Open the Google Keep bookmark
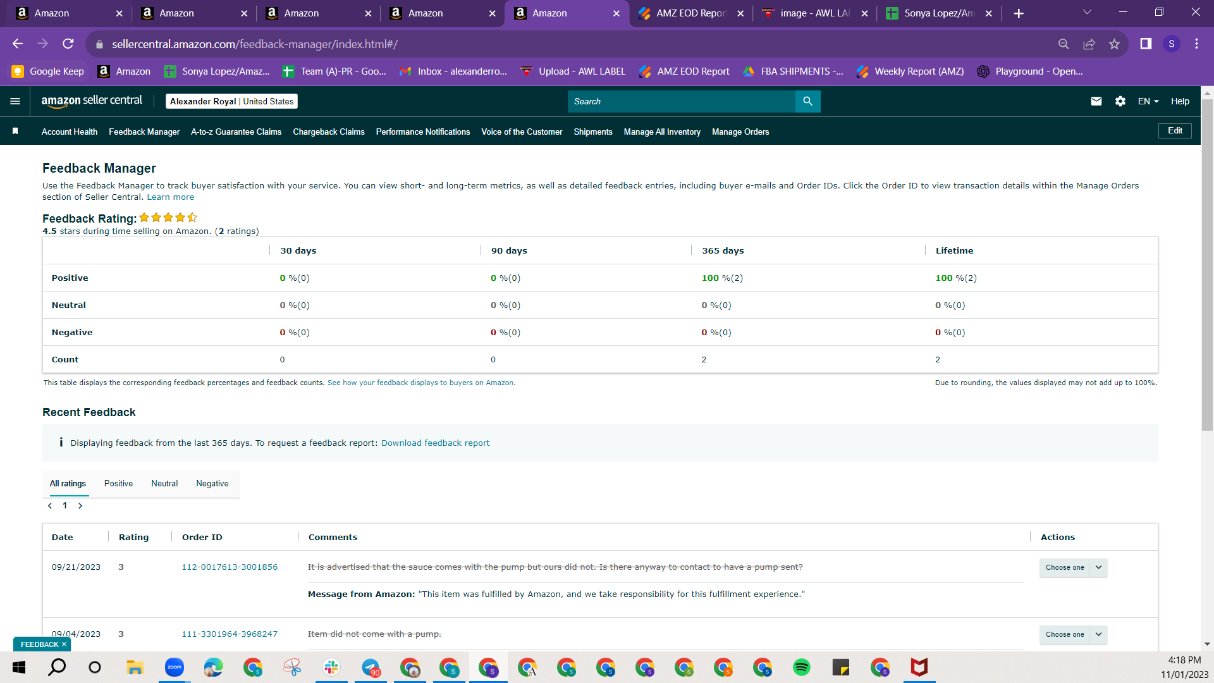This screenshot has height=683, width=1214. pos(48,71)
